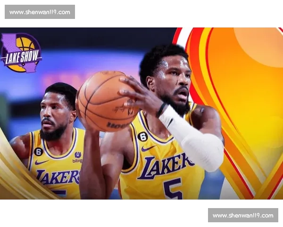The height and width of the screenshot is (227, 283).
Task: Click the LAKERS text on the background jersey
Action: [x=58, y=177]
